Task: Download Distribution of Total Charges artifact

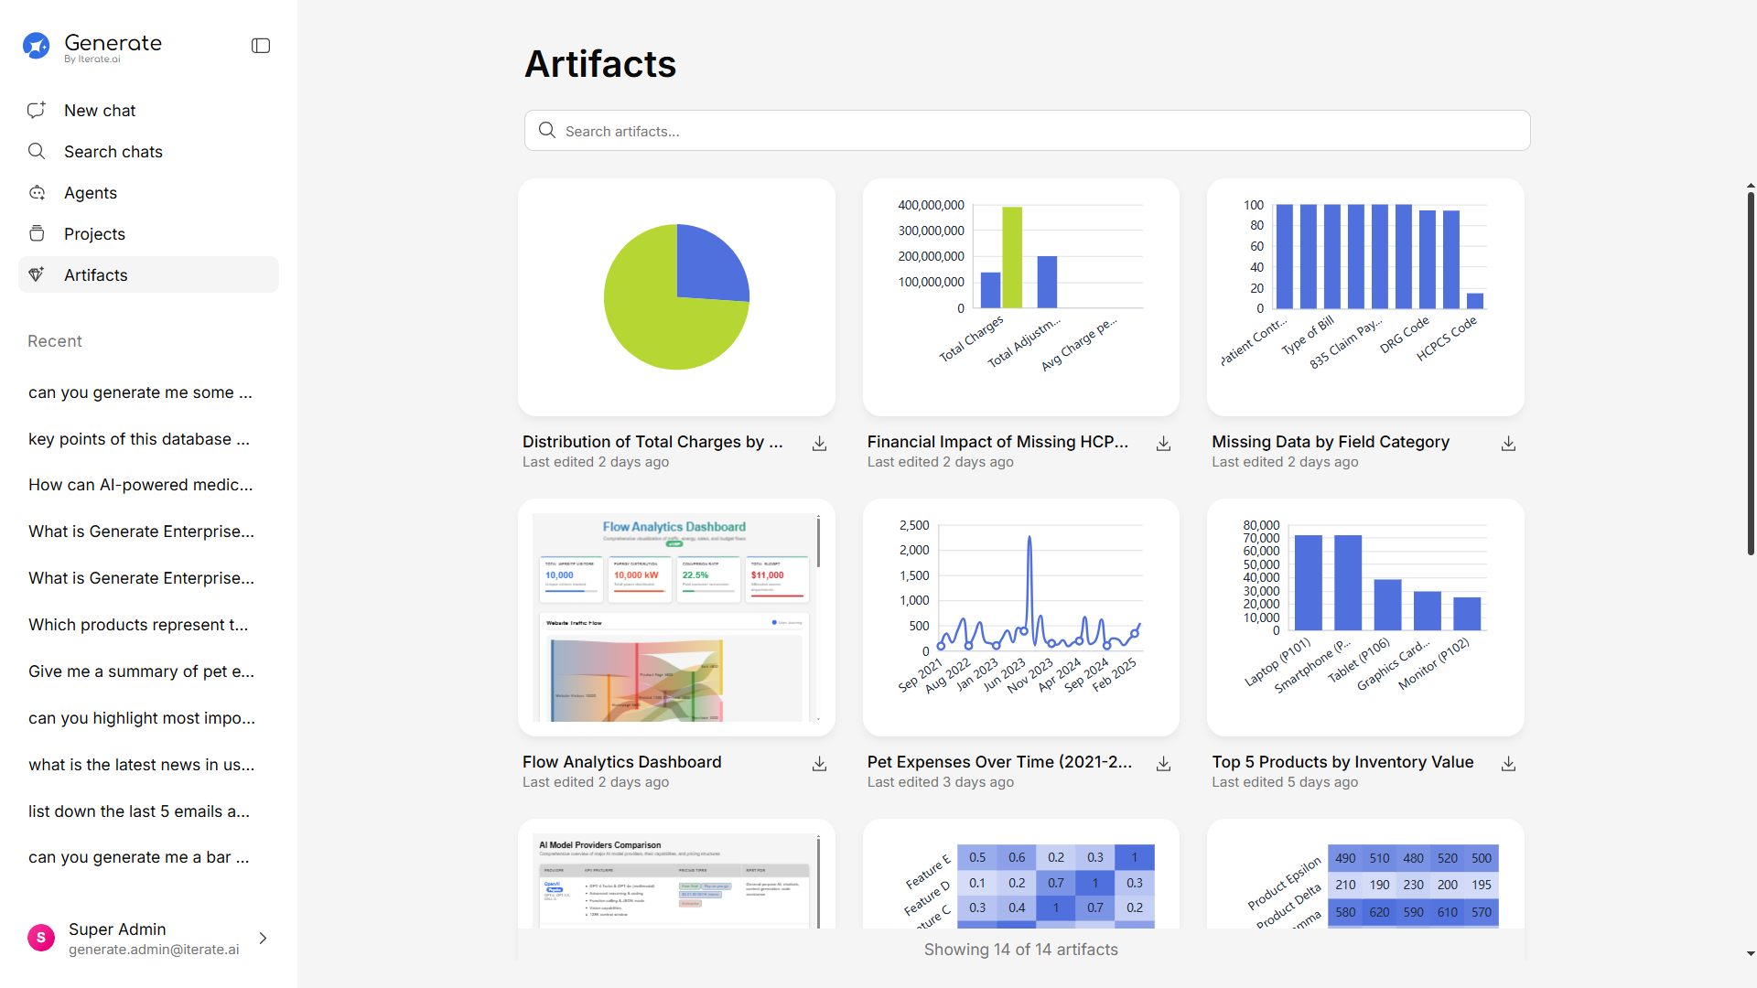Action: click(x=819, y=444)
